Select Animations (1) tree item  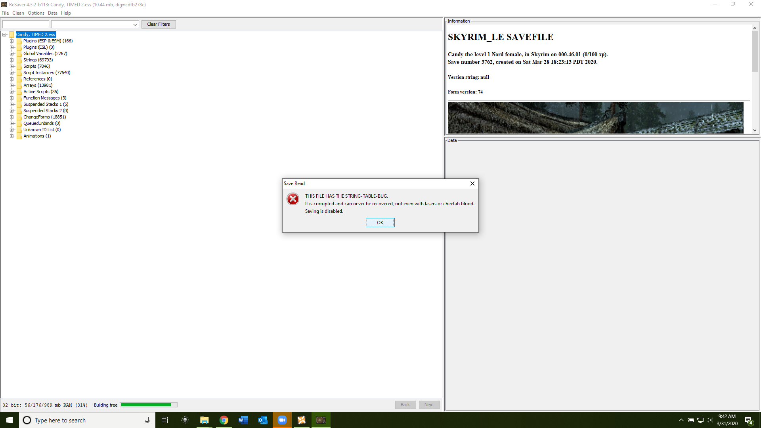(x=37, y=136)
